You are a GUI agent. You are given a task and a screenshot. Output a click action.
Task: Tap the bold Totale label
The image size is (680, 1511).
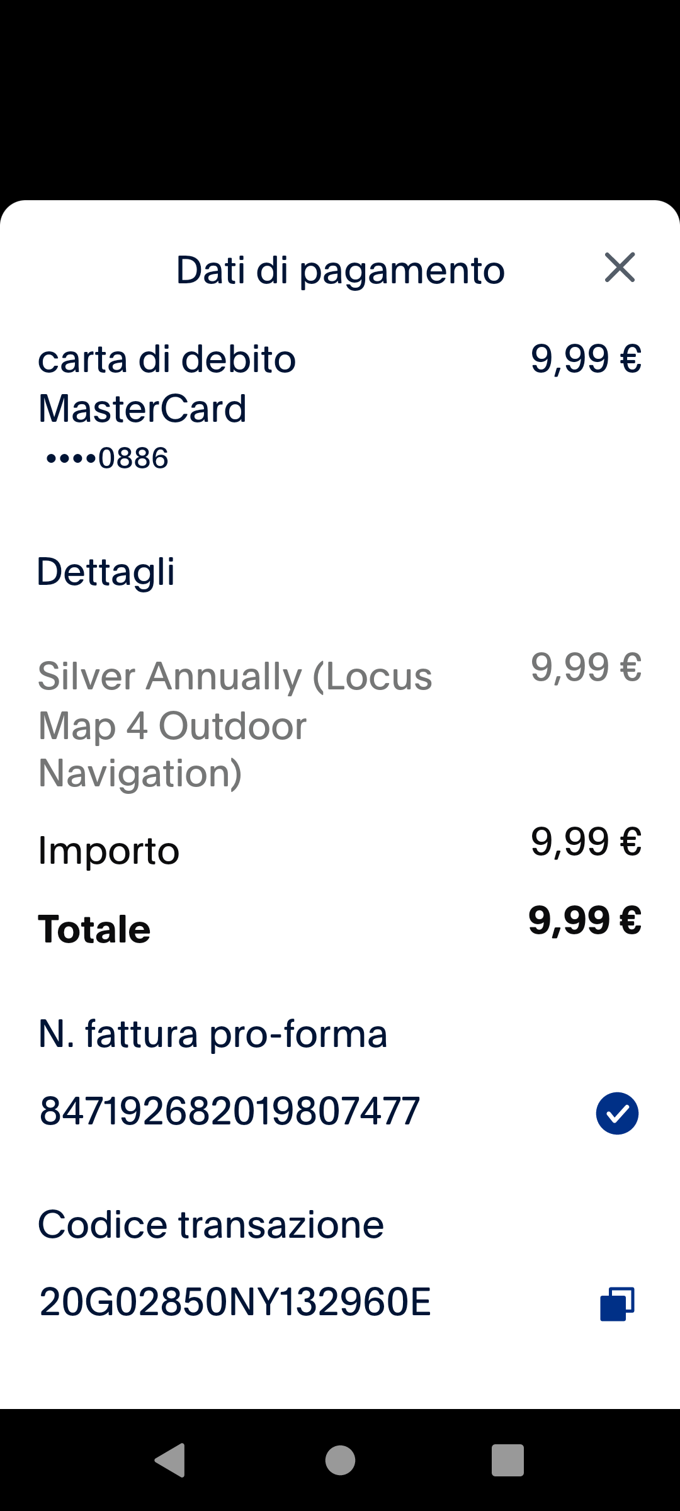coord(94,929)
